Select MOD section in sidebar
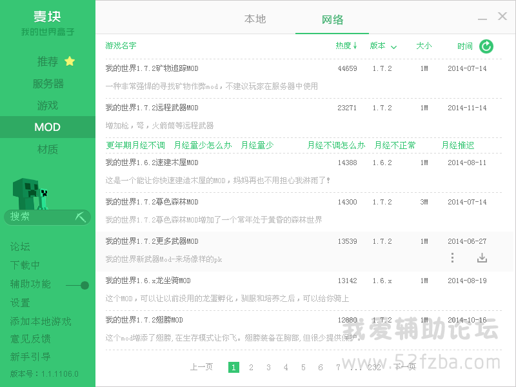Screen dimensions: 516x387 [x=48, y=127]
